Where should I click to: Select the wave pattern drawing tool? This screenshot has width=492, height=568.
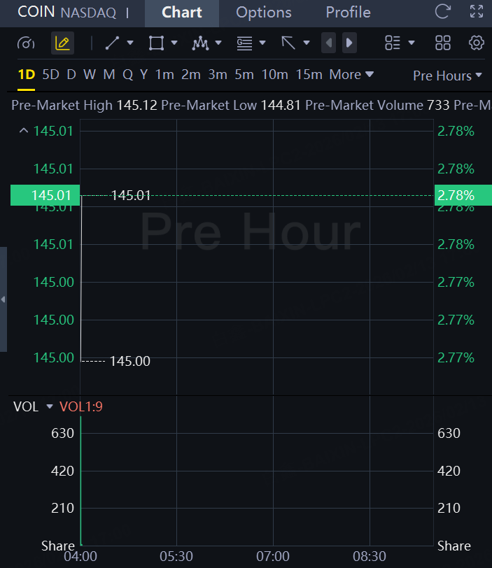200,43
